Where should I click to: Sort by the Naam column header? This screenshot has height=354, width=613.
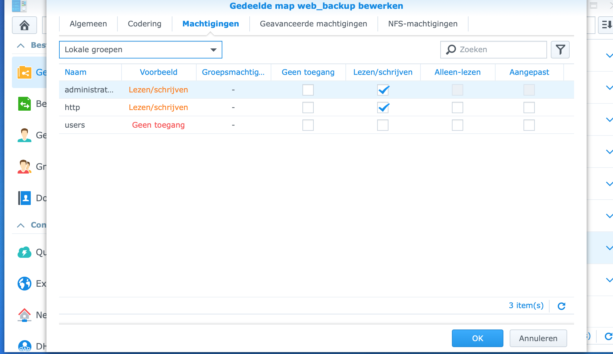(x=90, y=72)
